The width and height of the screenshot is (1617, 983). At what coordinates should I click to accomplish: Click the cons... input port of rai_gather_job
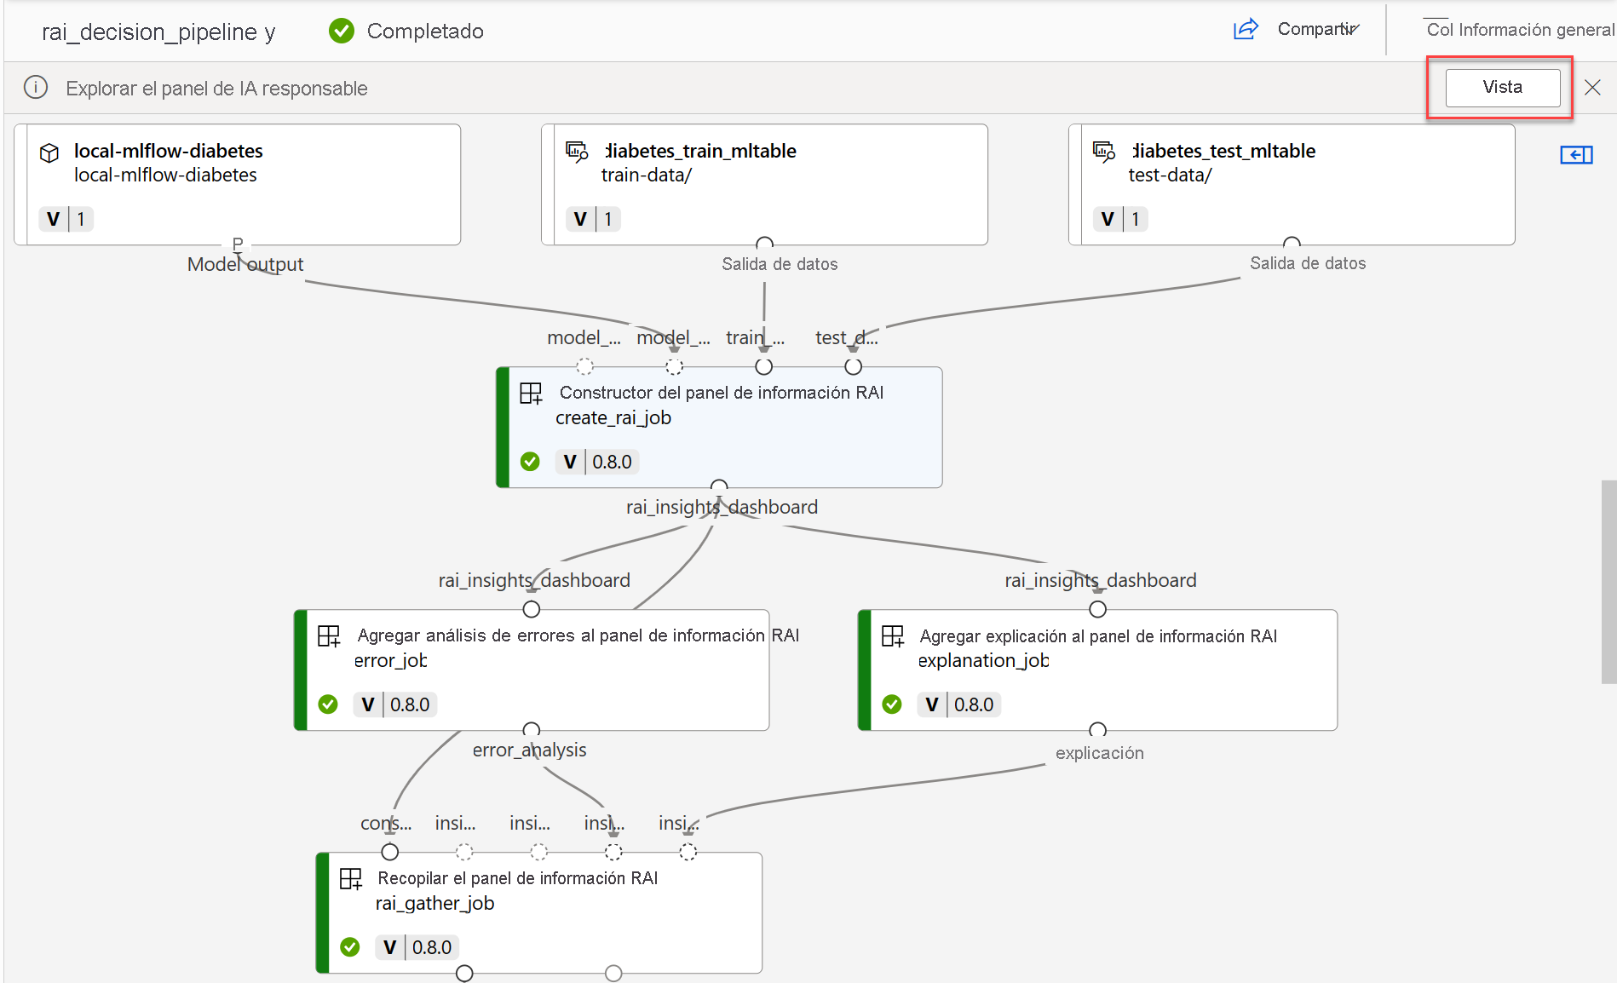(390, 852)
